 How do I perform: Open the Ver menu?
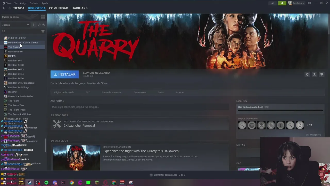point(16,3)
